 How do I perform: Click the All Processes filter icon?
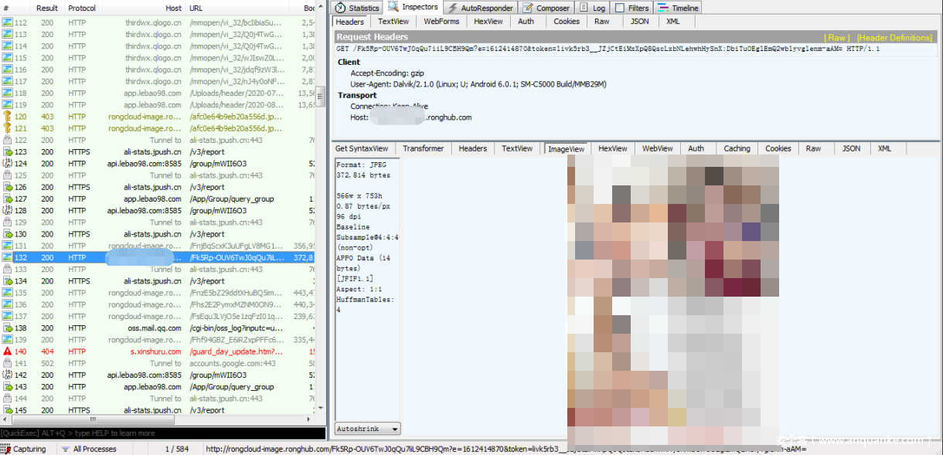point(66,449)
